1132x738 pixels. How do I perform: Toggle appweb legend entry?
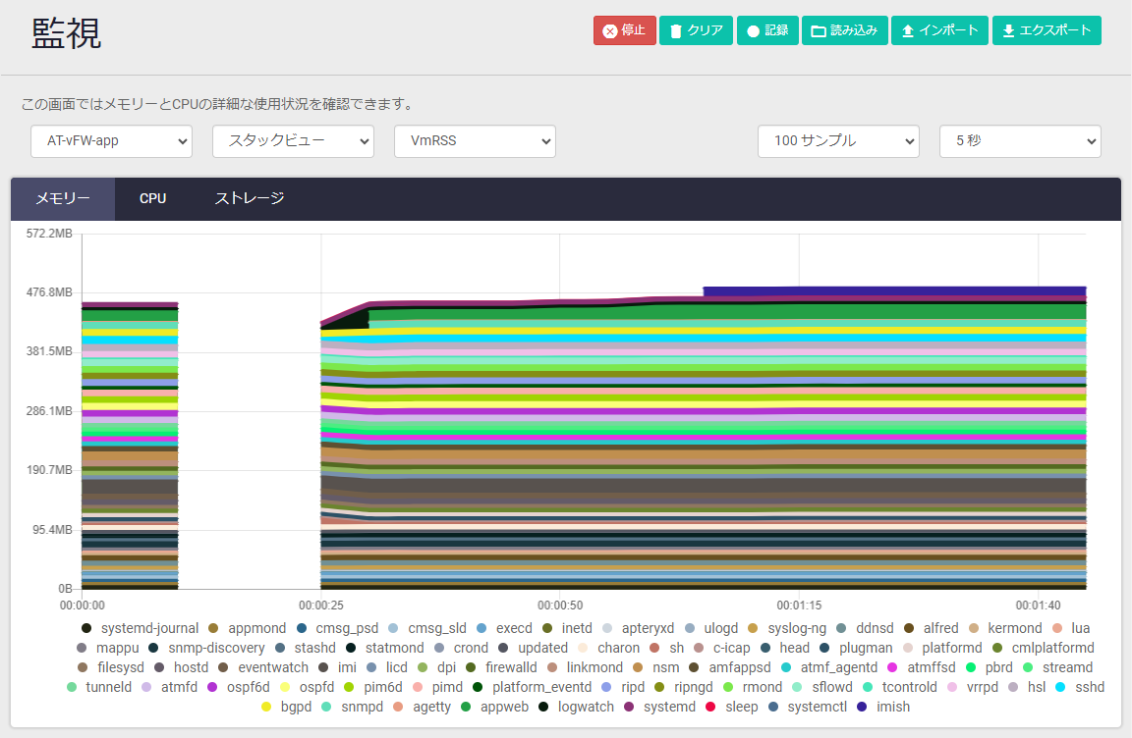(x=494, y=706)
